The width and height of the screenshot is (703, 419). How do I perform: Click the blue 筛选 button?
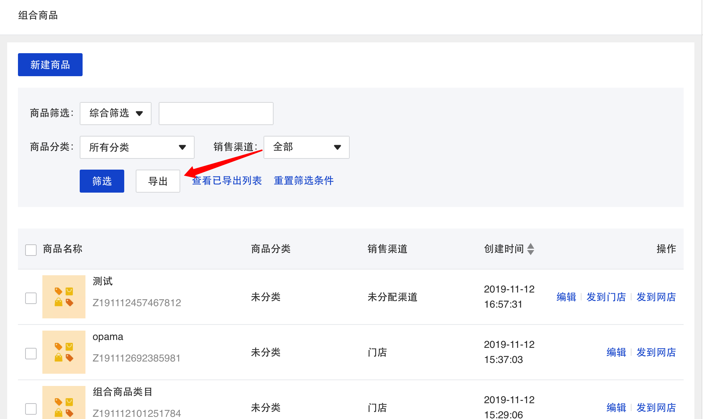(102, 181)
